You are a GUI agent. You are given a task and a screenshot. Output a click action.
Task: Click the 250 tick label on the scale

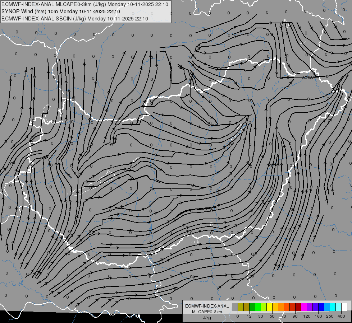330,316
